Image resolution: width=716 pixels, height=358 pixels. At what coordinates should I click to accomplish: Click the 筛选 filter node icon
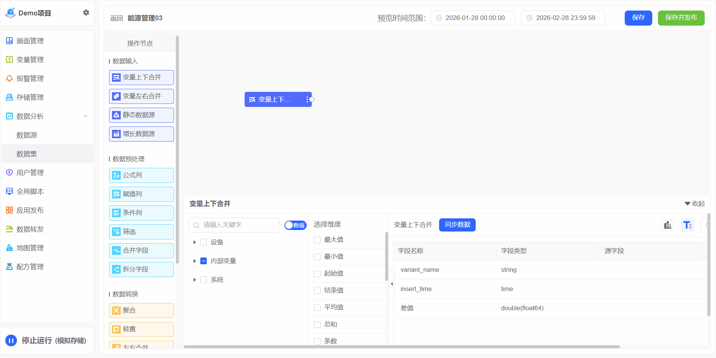click(117, 232)
